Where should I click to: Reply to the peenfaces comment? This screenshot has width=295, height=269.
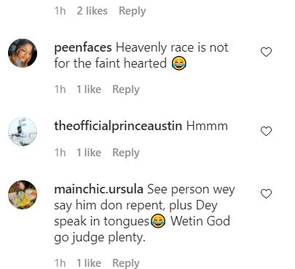(126, 89)
